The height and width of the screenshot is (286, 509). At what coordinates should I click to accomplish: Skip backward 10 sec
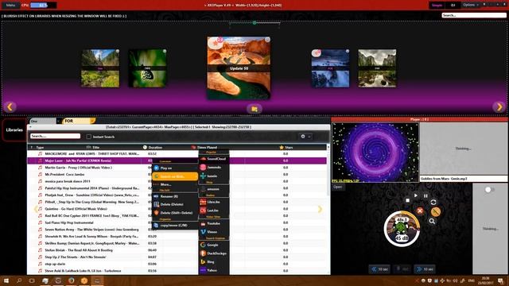[379, 269]
